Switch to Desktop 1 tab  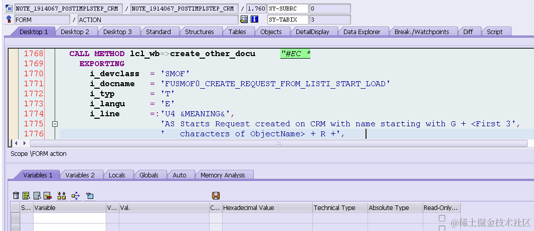tap(34, 32)
